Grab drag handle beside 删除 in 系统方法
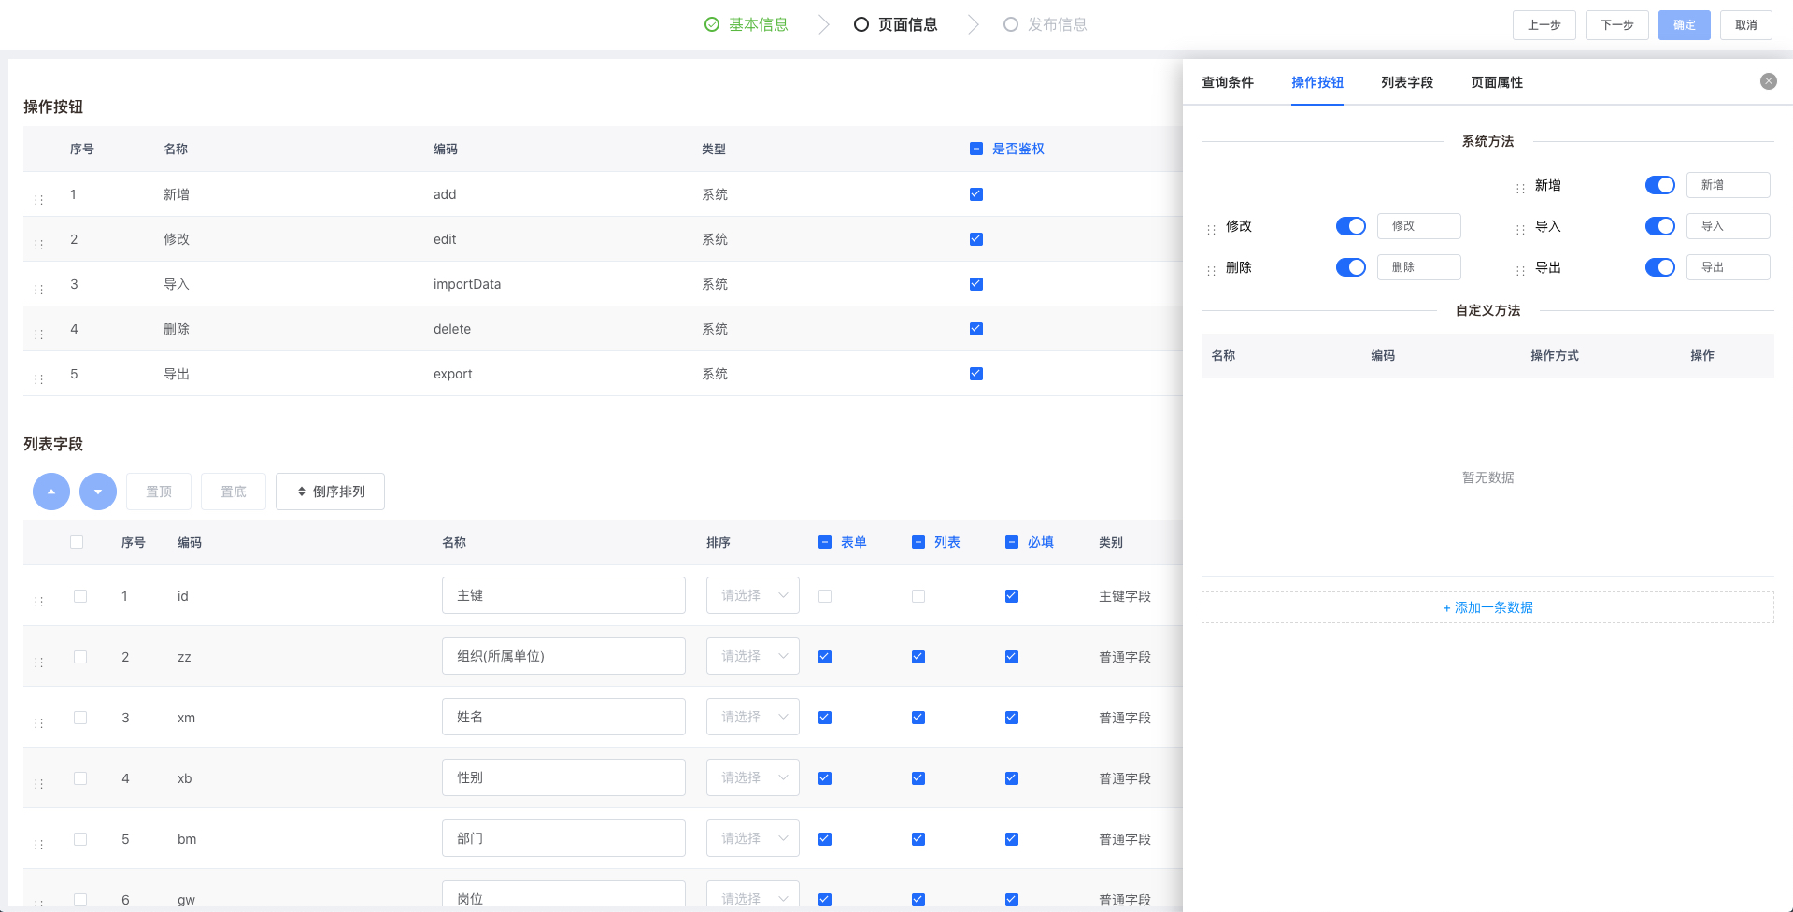Screen dimensions: 1793x912 pos(1211,271)
